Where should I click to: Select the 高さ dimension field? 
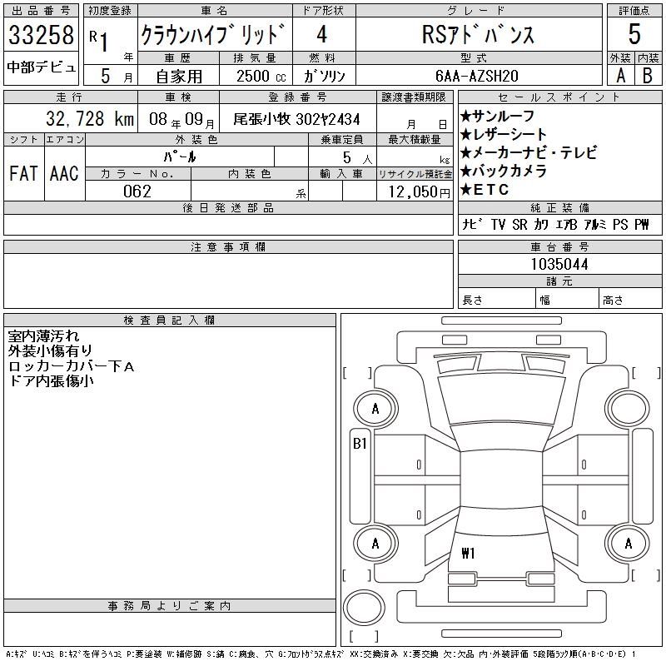(x=630, y=298)
